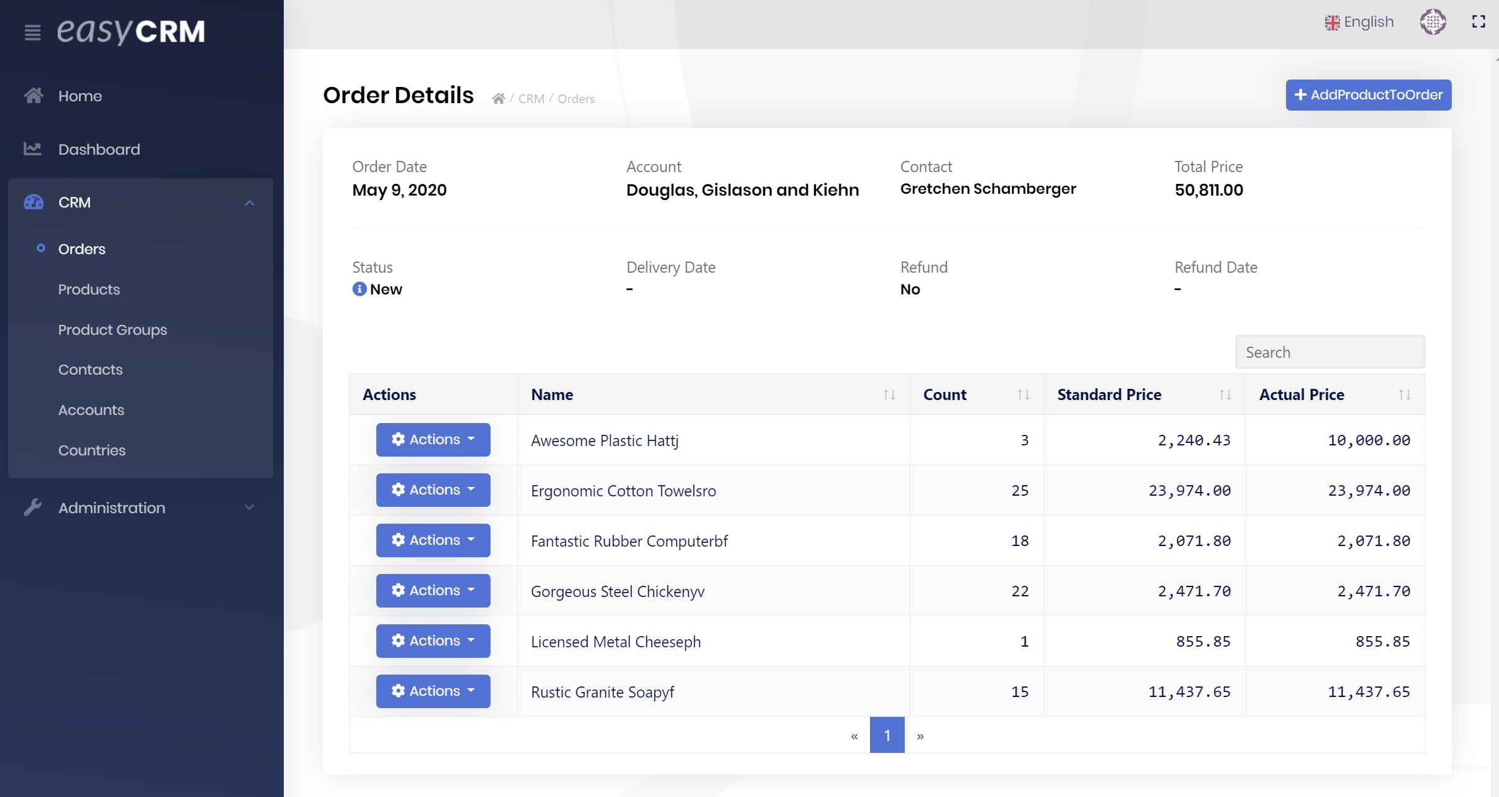Go to next page with » arrow
The height and width of the screenshot is (797, 1499).
point(920,736)
